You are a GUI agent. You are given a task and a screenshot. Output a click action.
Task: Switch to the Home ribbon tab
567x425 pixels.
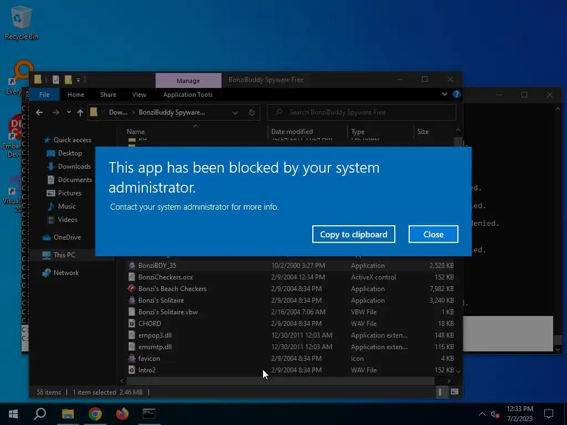[75, 95]
